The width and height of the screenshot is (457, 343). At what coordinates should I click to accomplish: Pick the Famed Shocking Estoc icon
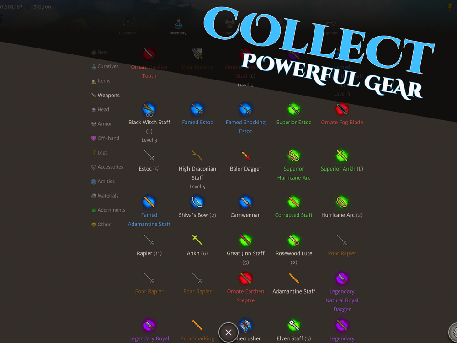[x=245, y=109]
